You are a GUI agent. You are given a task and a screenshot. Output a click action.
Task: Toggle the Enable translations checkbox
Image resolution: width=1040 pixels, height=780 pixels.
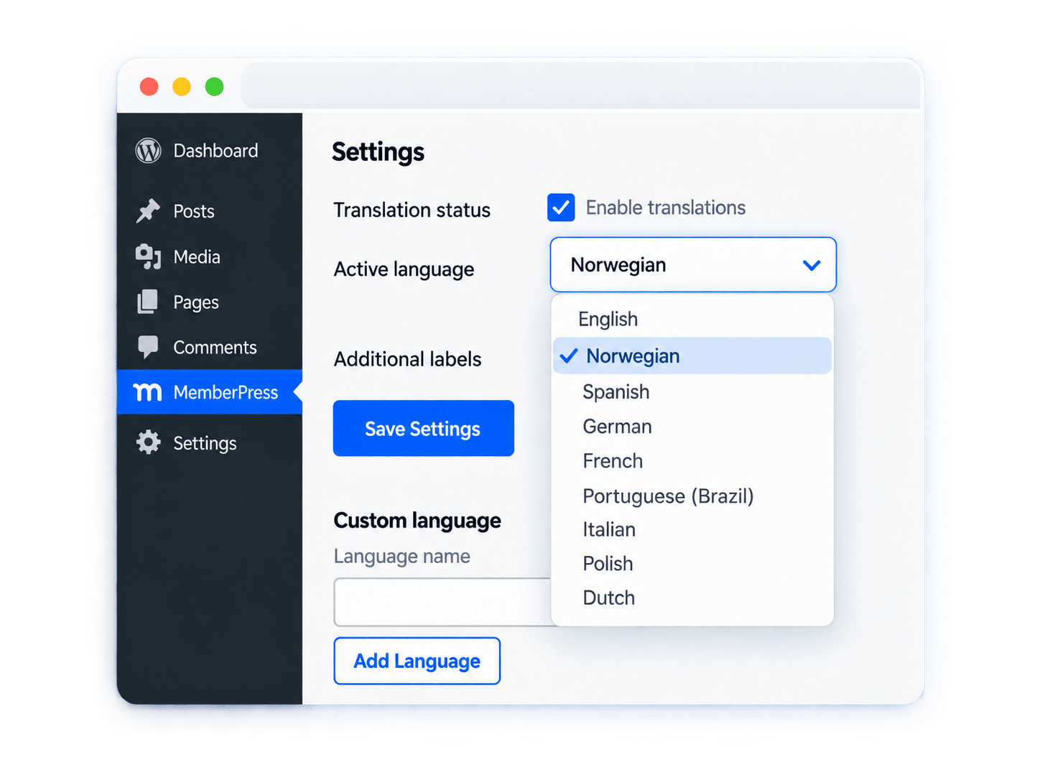tap(561, 208)
